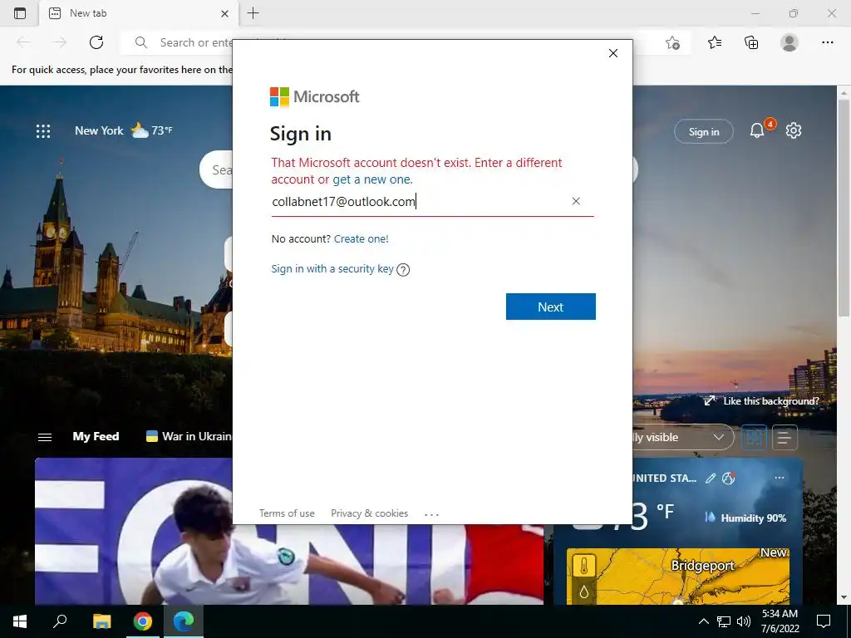Open Privacy & cookies link

pyautogui.click(x=370, y=513)
